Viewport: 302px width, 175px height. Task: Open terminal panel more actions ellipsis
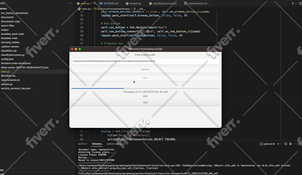coord(295,144)
